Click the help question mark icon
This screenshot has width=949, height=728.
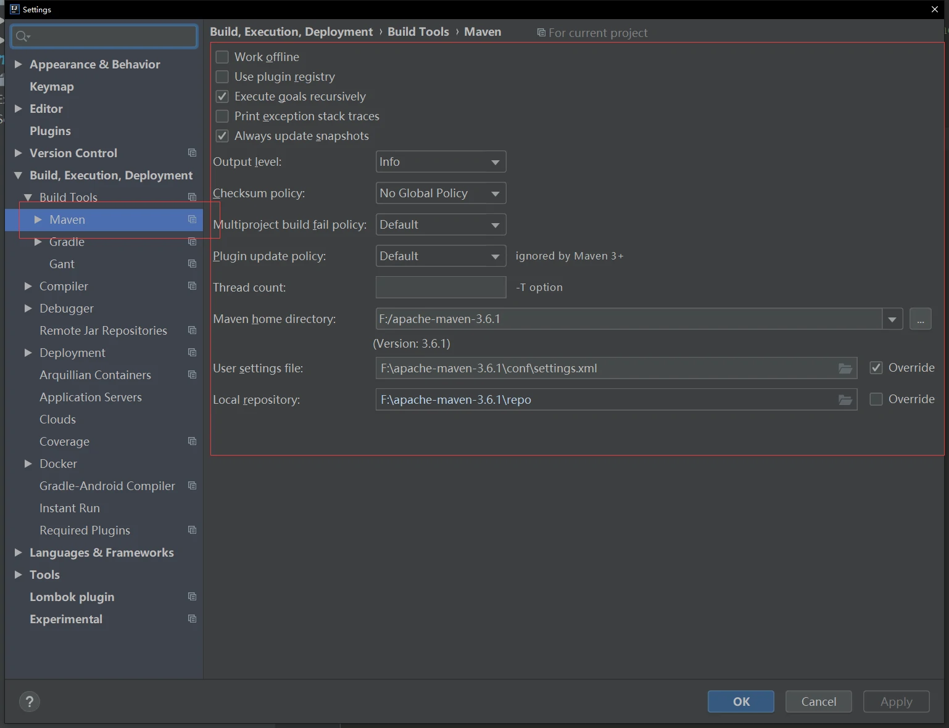pyautogui.click(x=29, y=701)
